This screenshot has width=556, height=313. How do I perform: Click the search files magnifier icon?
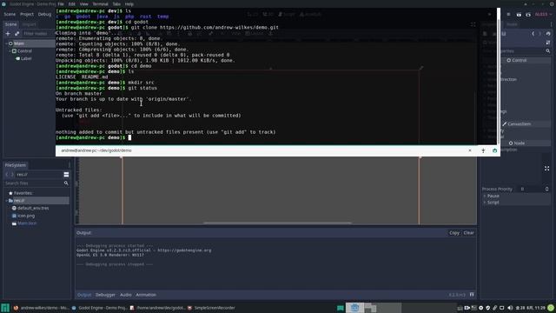(x=66, y=183)
